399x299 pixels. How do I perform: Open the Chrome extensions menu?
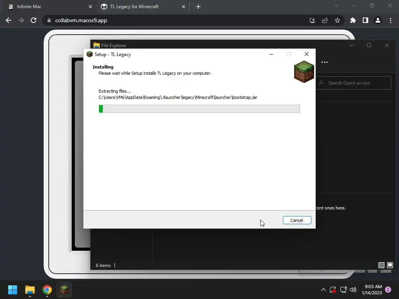353,20
